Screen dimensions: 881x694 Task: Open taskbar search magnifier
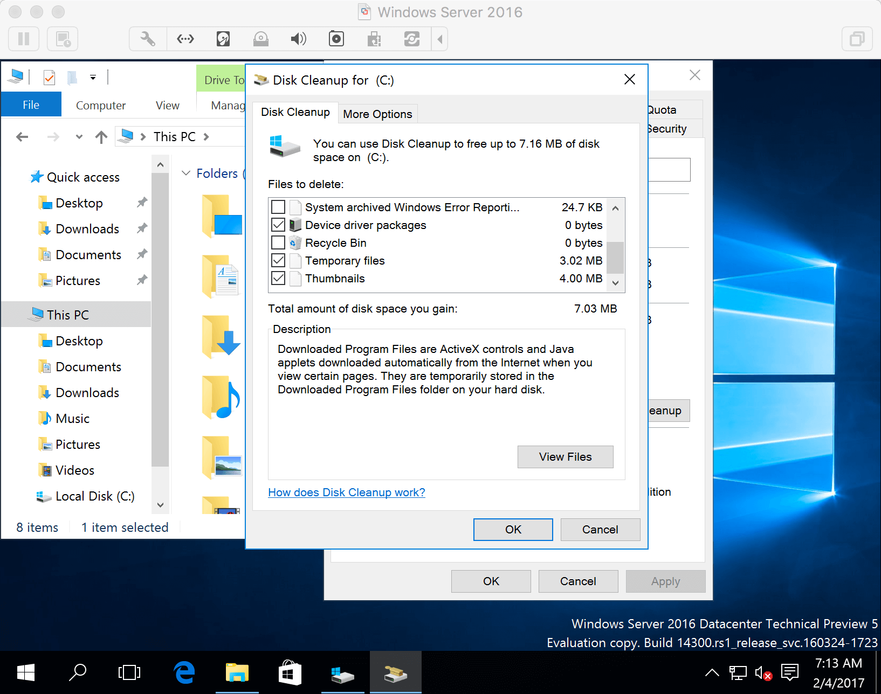tap(78, 672)
